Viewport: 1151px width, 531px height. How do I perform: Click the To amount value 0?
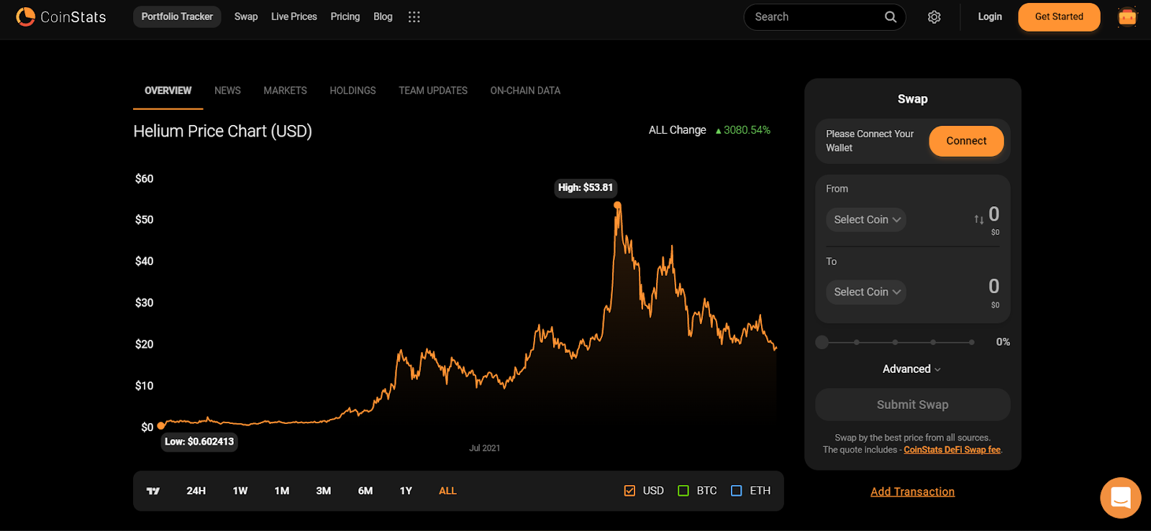[x=994, y=287]
